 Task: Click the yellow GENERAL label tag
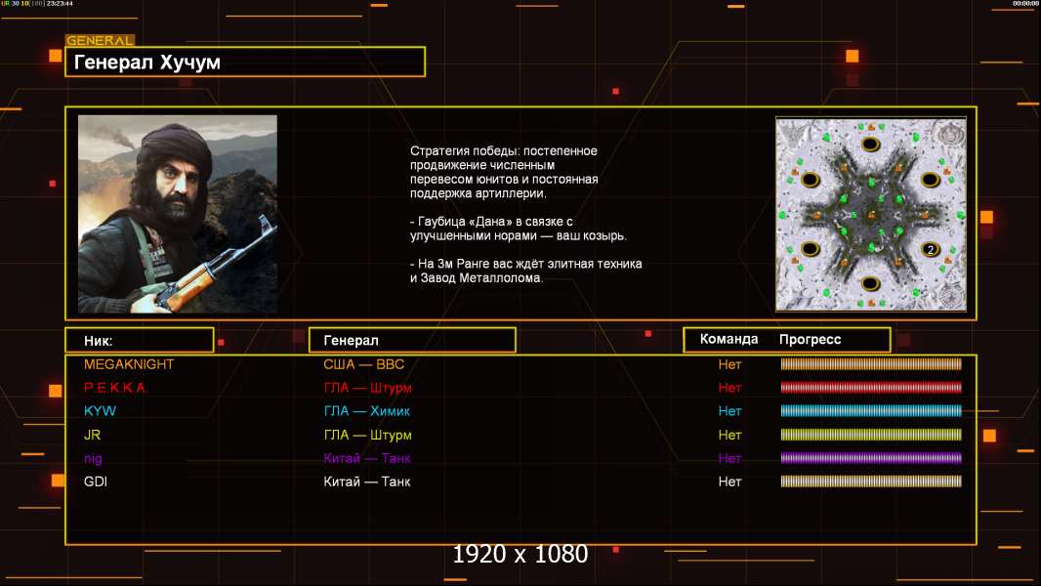(x=101, y=40)
